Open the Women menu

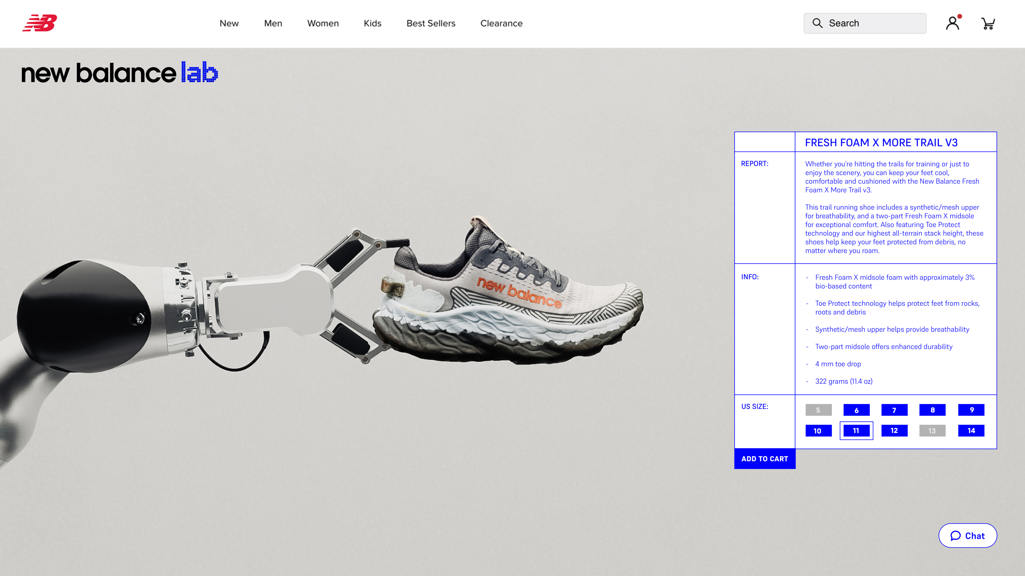(323, 24)
